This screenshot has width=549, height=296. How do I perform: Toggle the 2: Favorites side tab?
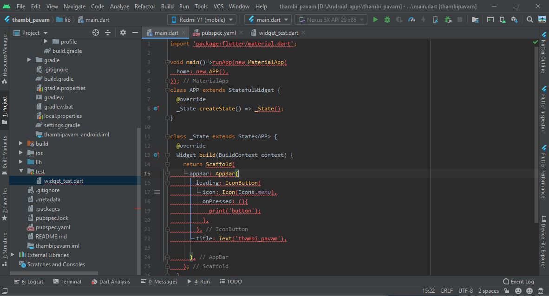coord(5,204)
